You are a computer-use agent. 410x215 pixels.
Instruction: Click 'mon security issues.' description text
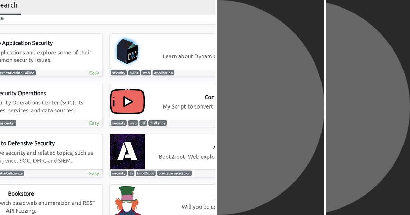click(26, 60)
